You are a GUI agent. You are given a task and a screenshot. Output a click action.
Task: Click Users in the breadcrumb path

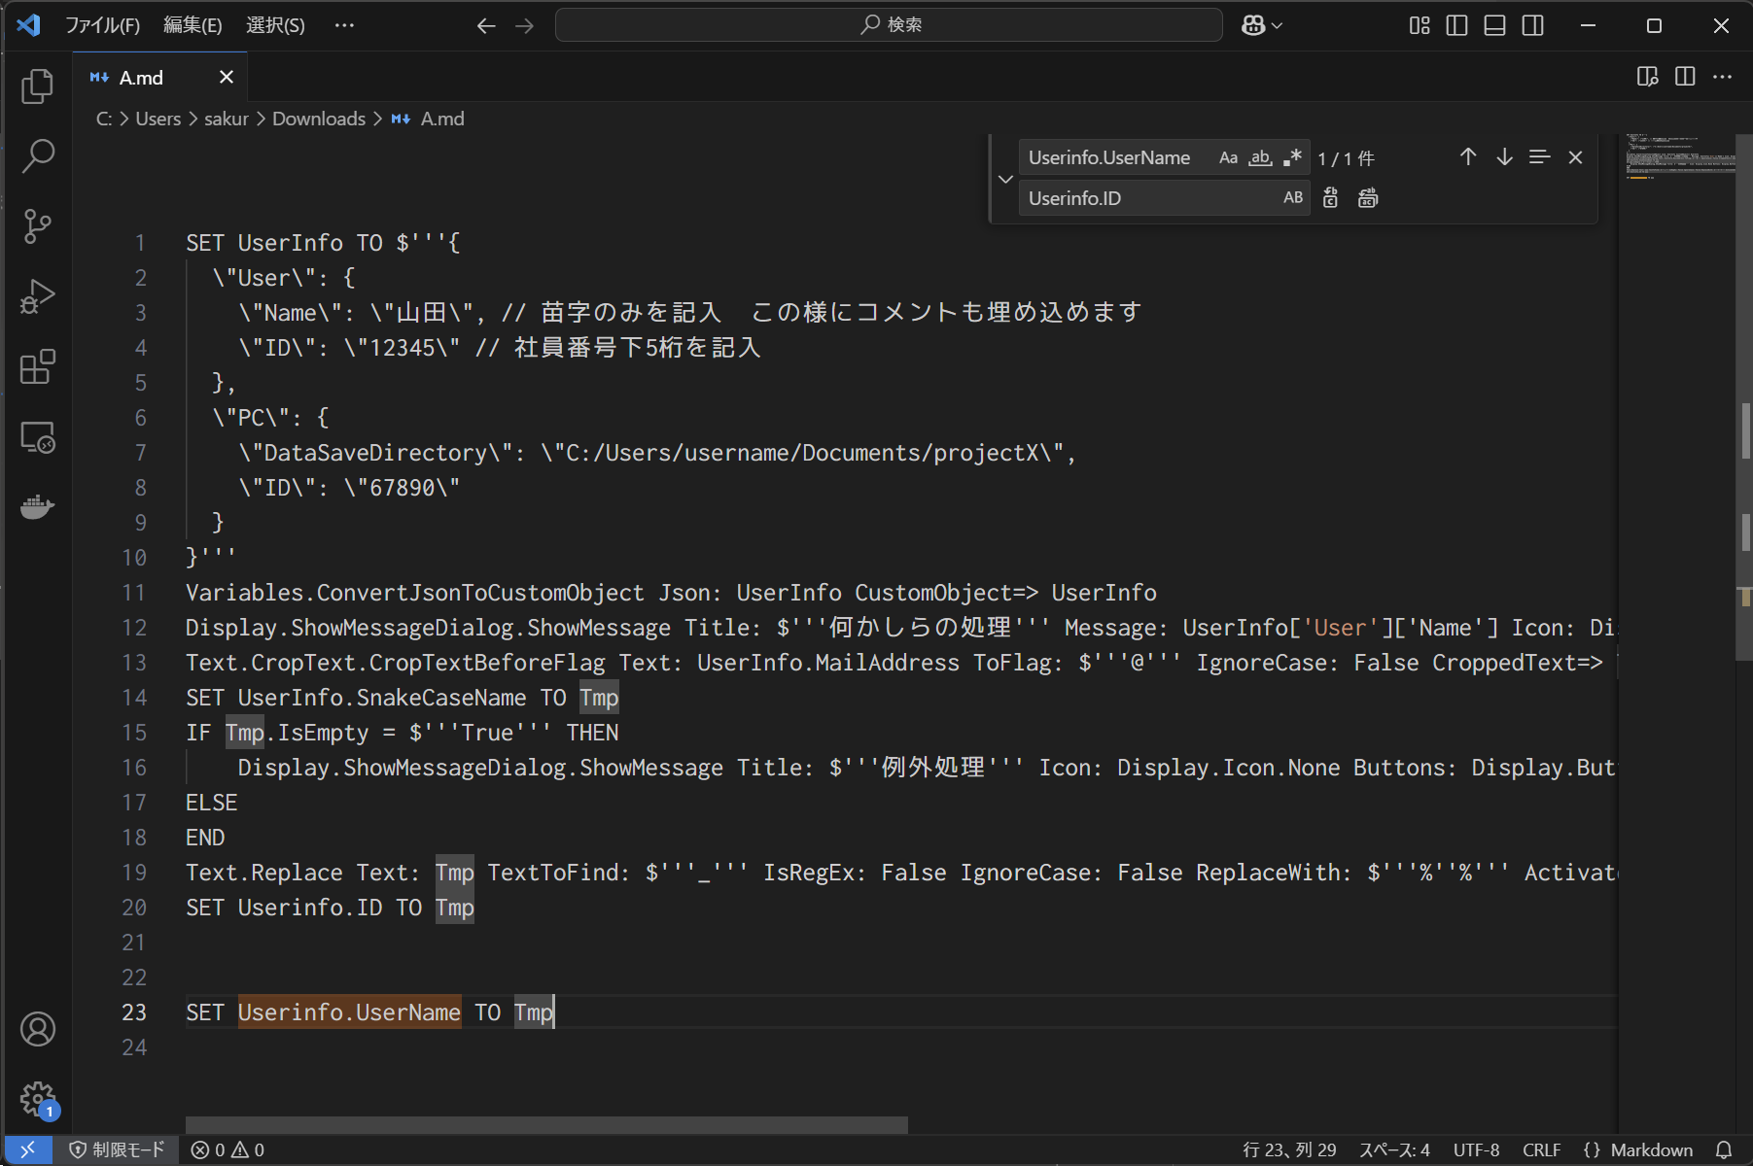pos(158,119)
